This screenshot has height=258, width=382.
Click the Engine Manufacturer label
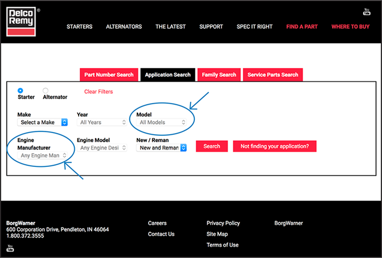34,144
